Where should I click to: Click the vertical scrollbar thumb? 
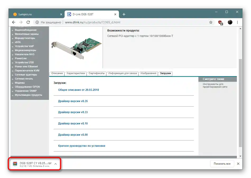point(240,103)
